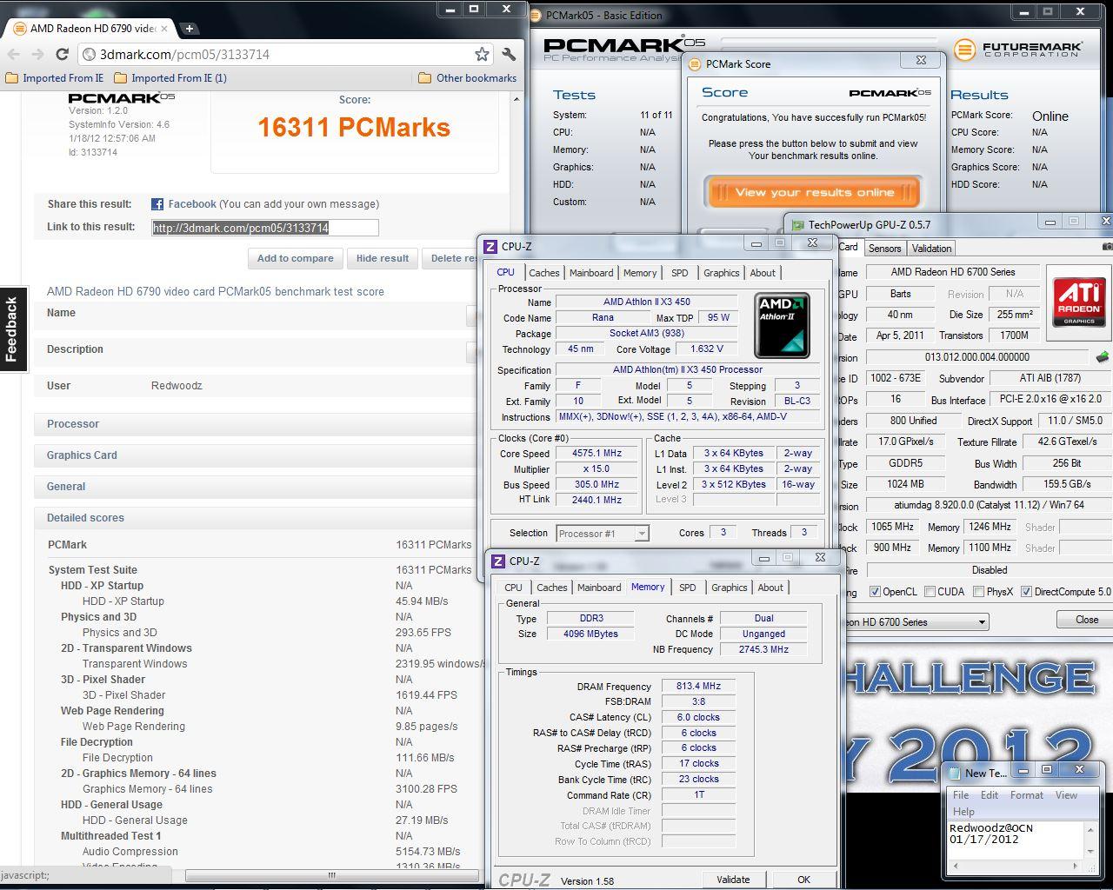Click Core Speed value 4575.1 MHz
The height and width of the screenshot is (890, 1113).
click(x=596, y=454)
